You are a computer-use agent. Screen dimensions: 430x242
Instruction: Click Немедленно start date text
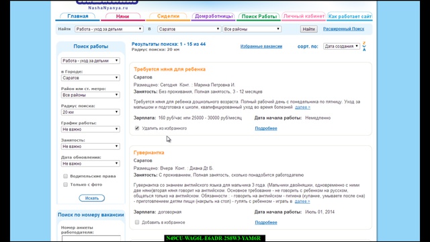pyautogui.click(x=318, y=118)
